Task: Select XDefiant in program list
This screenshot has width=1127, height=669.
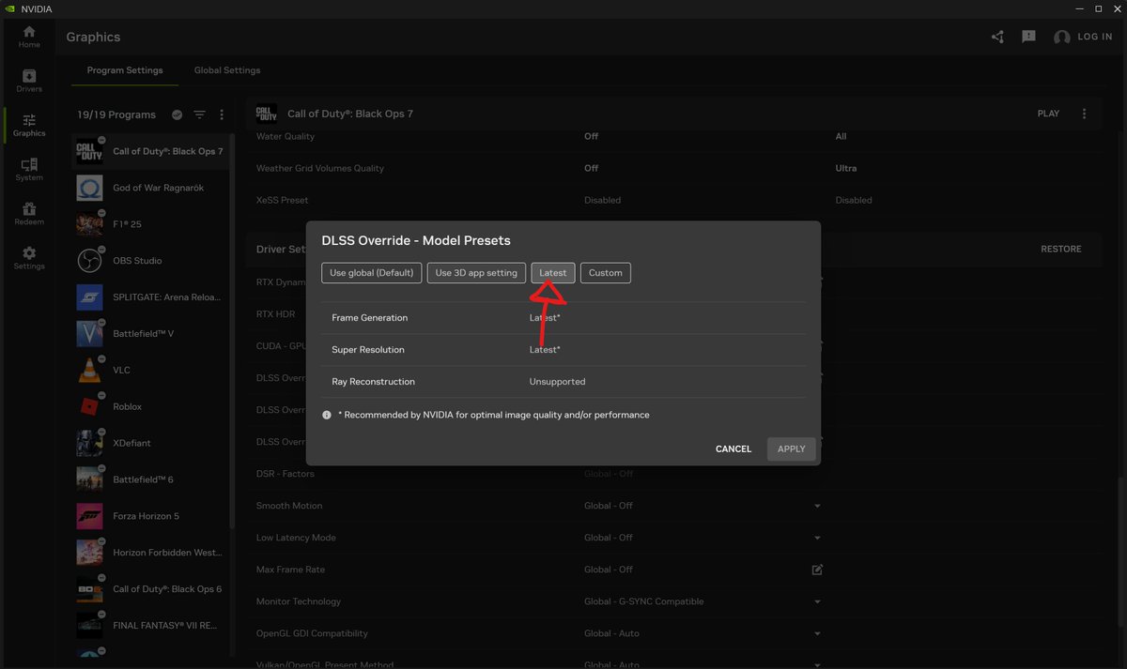Action: (150, 443)
